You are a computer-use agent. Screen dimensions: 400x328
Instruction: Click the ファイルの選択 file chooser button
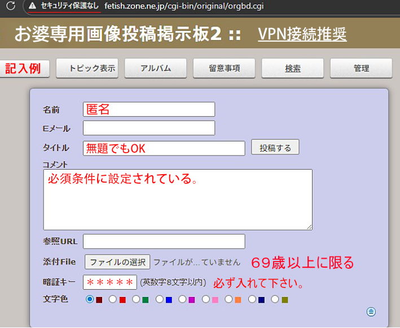point(117,262)
